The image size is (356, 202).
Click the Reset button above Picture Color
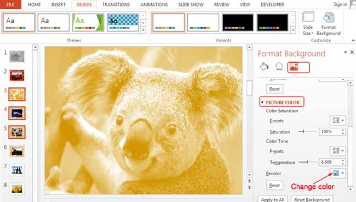tap(274, 89)
